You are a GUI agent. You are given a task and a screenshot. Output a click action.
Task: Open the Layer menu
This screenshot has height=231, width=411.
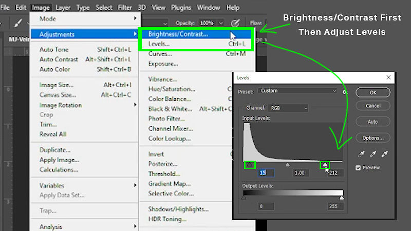(63, 8)
